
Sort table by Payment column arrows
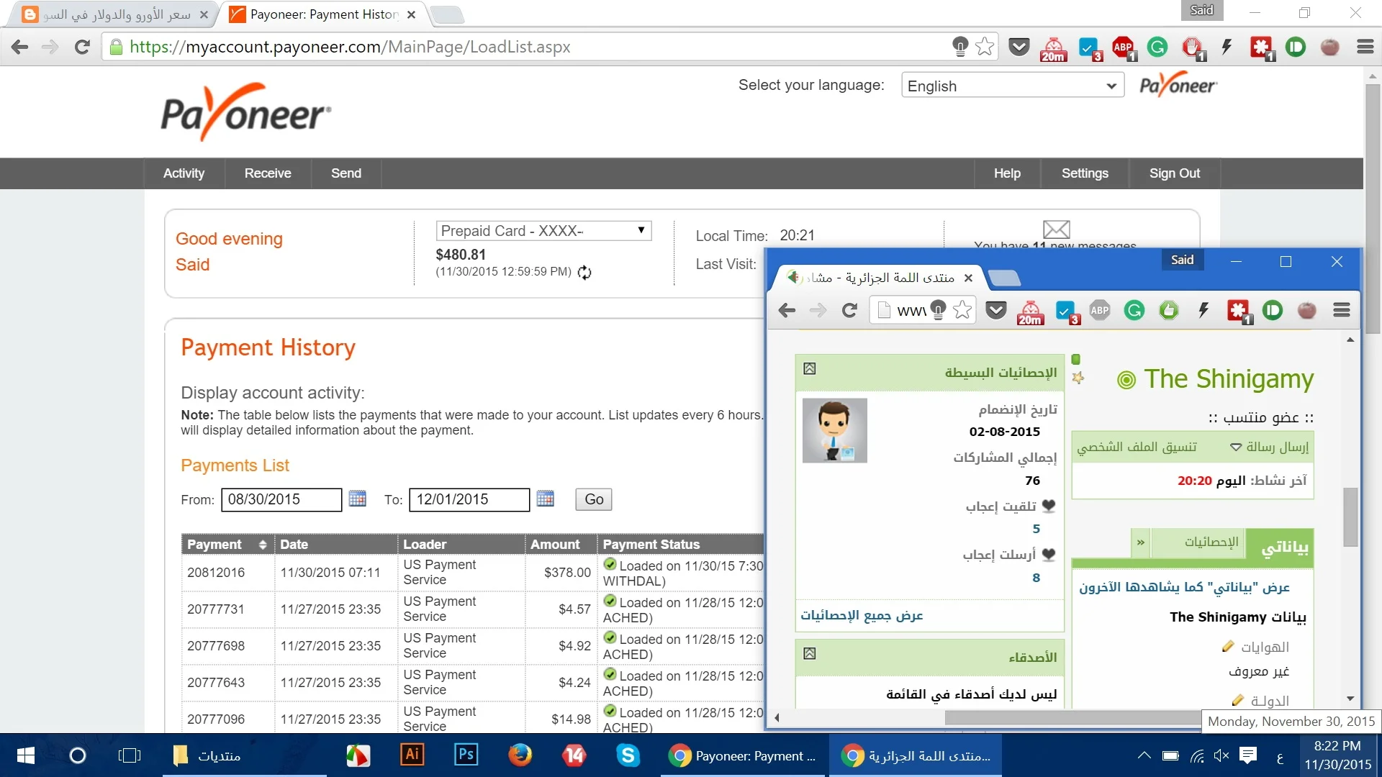coord(263,545)
